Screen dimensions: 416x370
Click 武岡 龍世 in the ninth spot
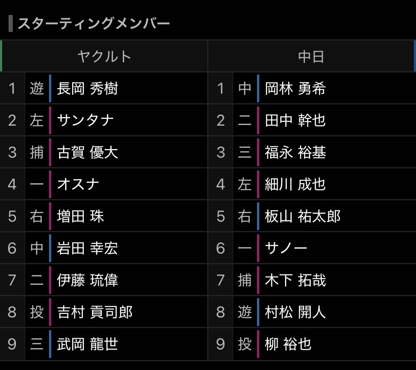(87, 344)
